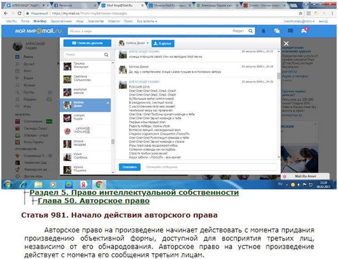Click scroll down arrow in messages pane
338x259 pixels.
(x=279, y=157)
